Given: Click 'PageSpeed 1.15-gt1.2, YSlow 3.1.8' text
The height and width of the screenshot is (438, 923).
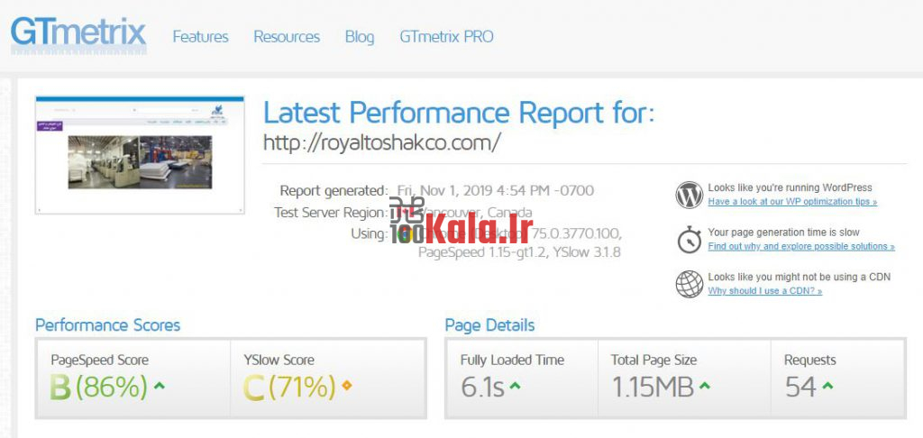Looking at the screenshot, I should point(519,252).
